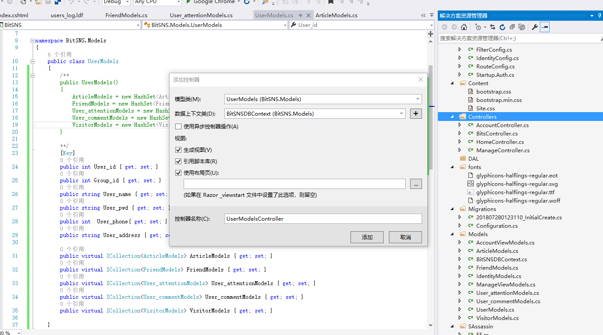Click the 搜索解决方案资源管理器 search box

pos(521,38)
